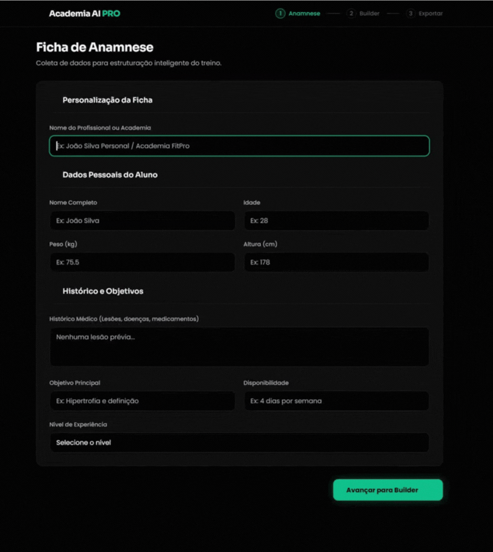Go to the Exportar step label
Image resolution: width=493 pixels, height=552 pixels.
(x=430, y=14)
